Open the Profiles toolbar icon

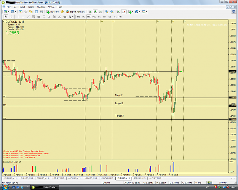coord(13,12)
